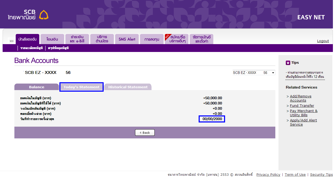Open the SMS Alert tab

(127, 39)
